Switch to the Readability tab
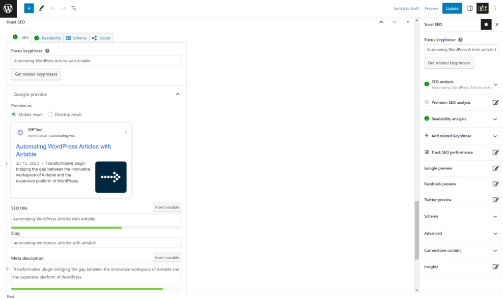 (x=48, y=38)
